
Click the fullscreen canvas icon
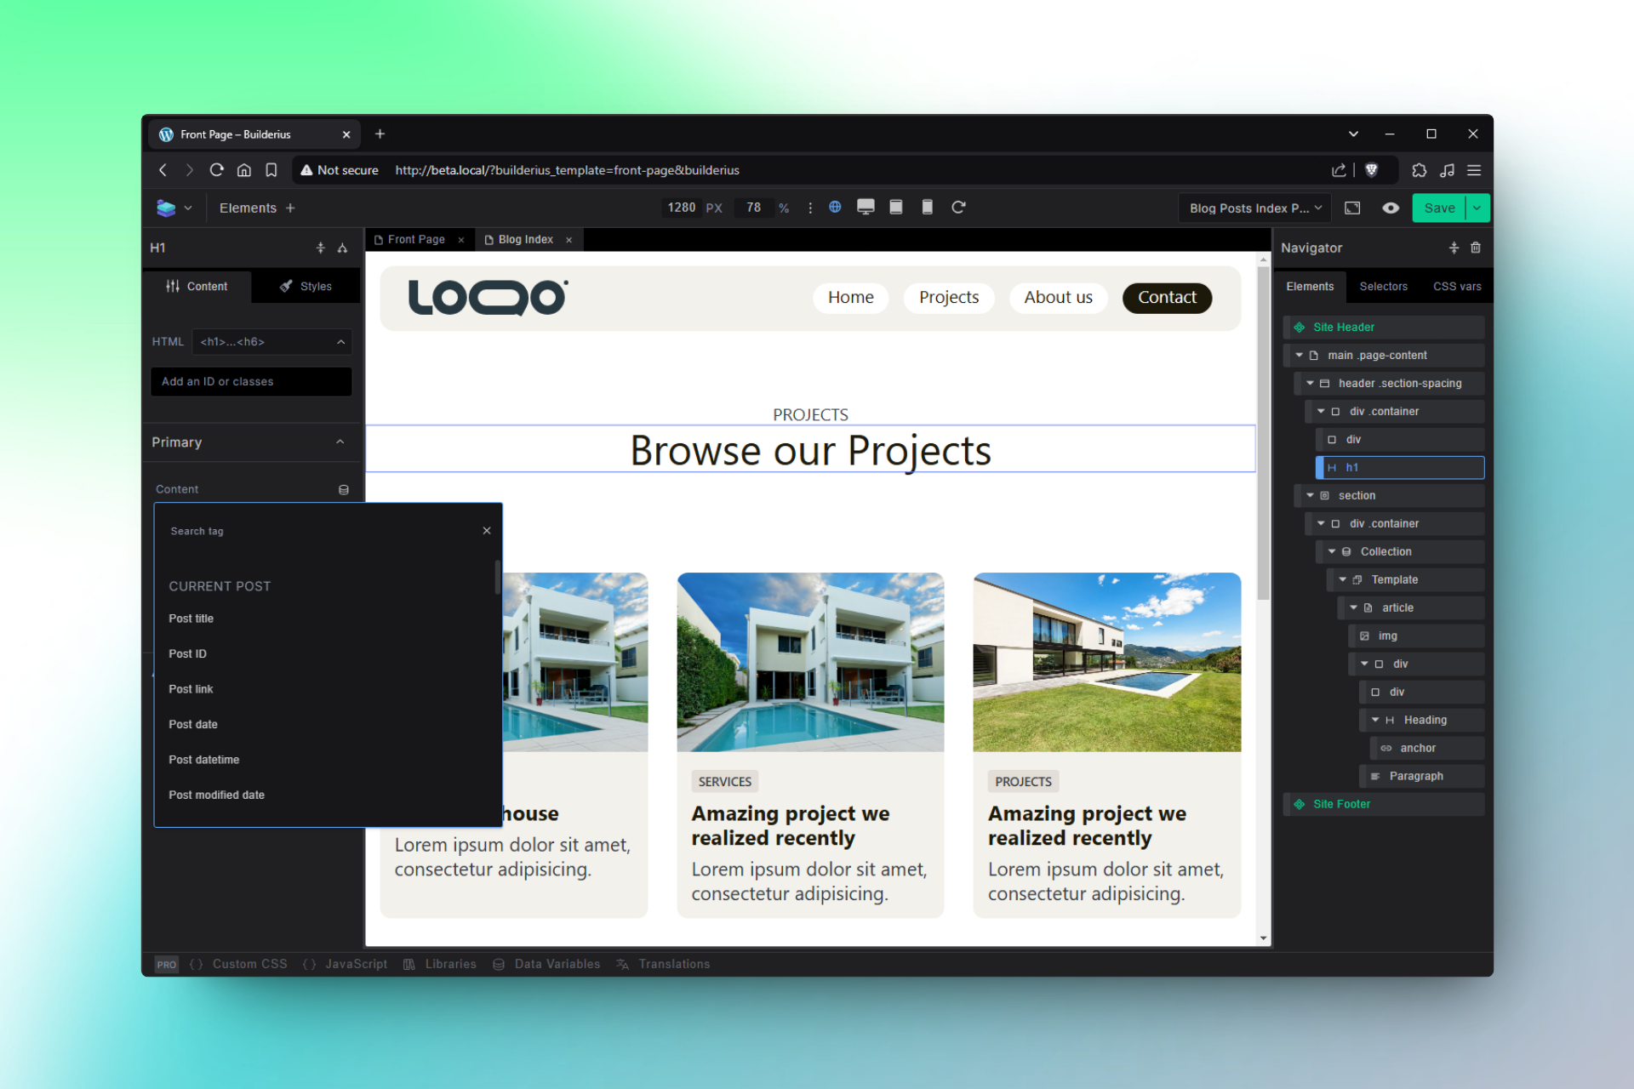coord(1352,208)
